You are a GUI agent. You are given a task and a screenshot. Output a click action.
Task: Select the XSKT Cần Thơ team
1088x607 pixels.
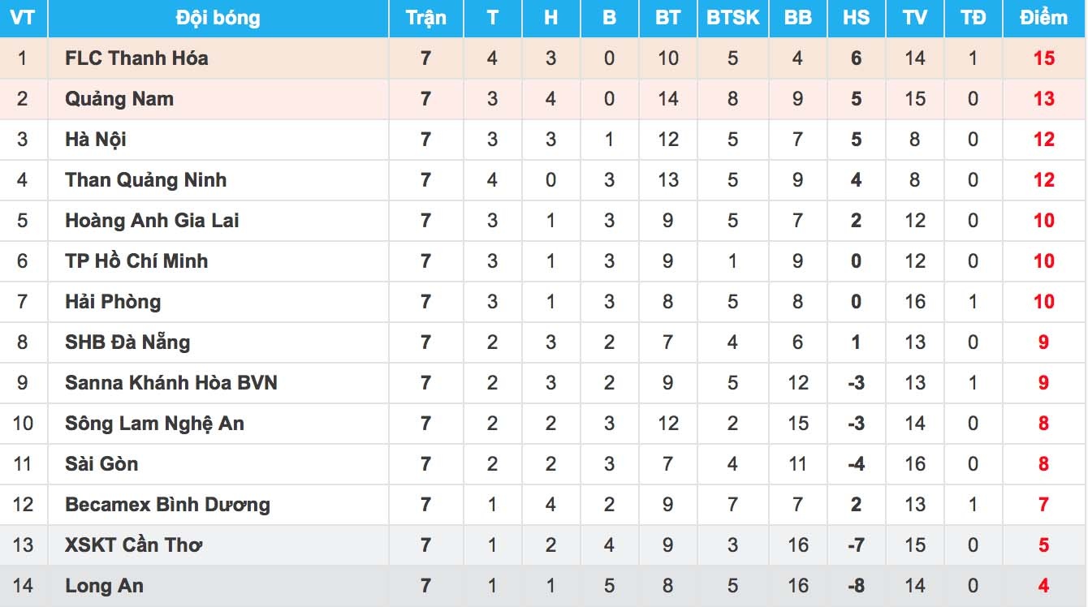133,545
